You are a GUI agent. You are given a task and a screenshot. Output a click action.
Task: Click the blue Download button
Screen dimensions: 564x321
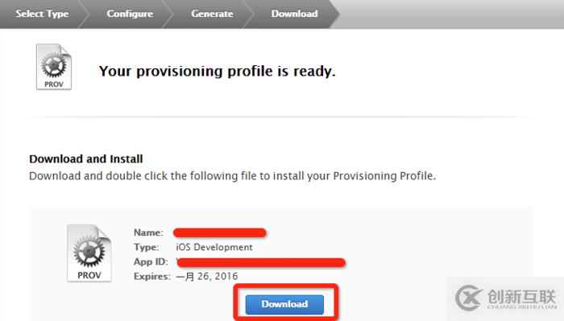click(284, 304)
